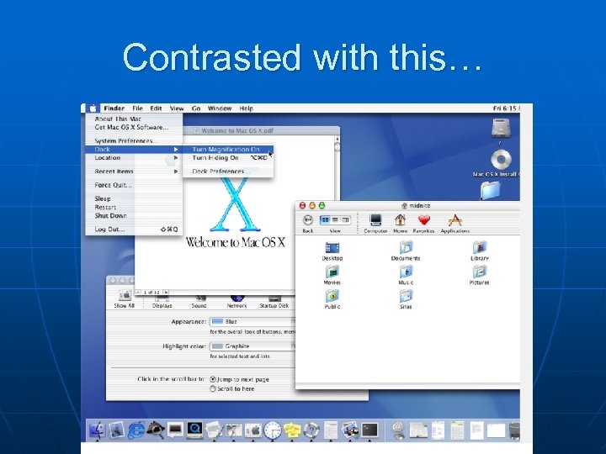Switch Finder to column view
606x454 pixels.
pos(345,220)
